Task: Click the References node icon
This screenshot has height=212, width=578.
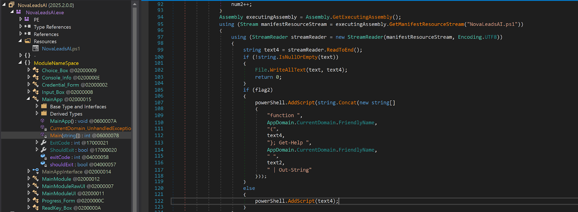Action: tap(27, 34)
